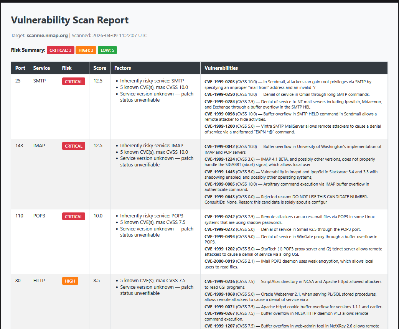
Task: Click the Factors column header
Action: (x=122, y=68)
